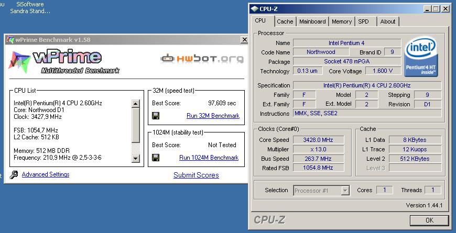
Task: Open the Mainboard tab
Action: [x=312, y=21]
